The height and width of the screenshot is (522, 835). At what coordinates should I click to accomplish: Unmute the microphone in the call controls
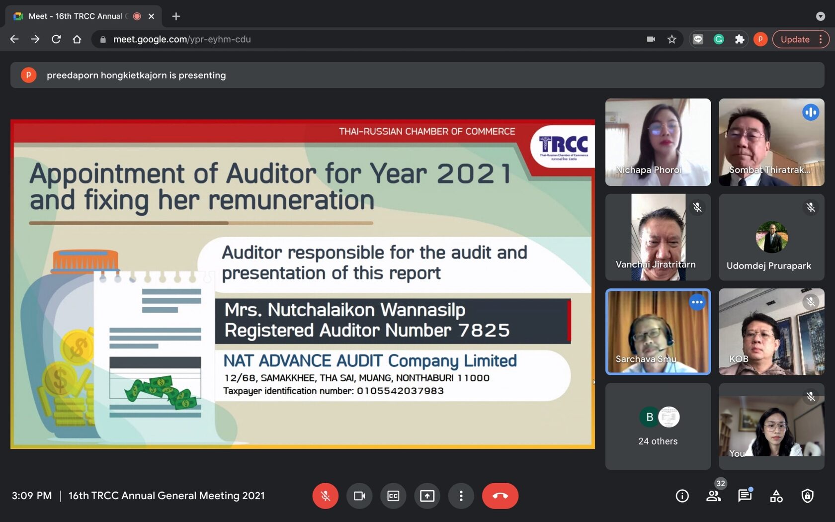click(326, 496)
